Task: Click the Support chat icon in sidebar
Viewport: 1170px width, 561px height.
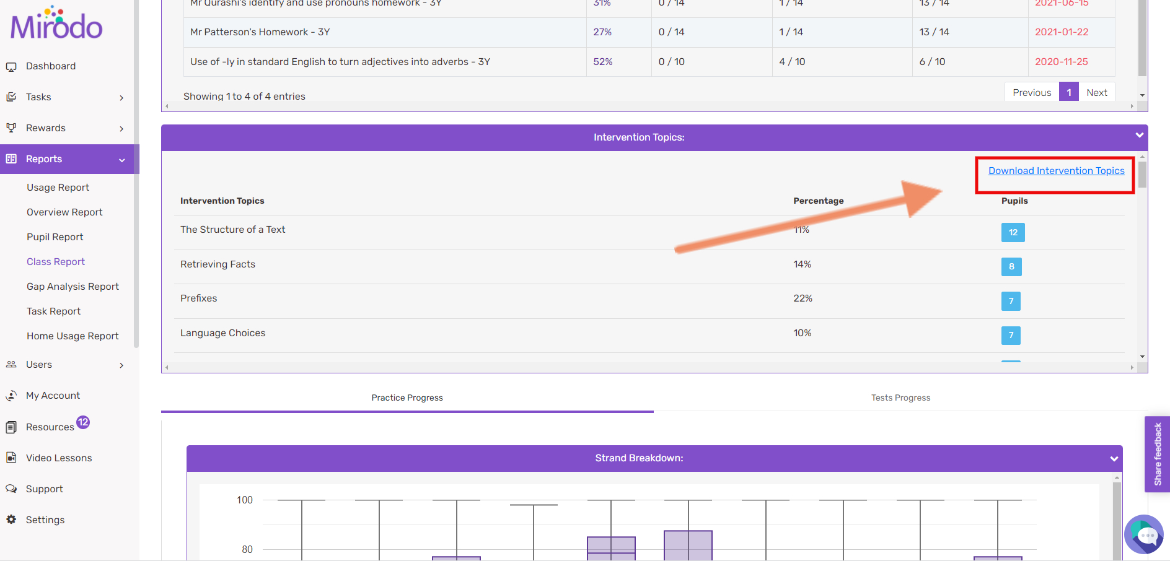Action: 11,489
